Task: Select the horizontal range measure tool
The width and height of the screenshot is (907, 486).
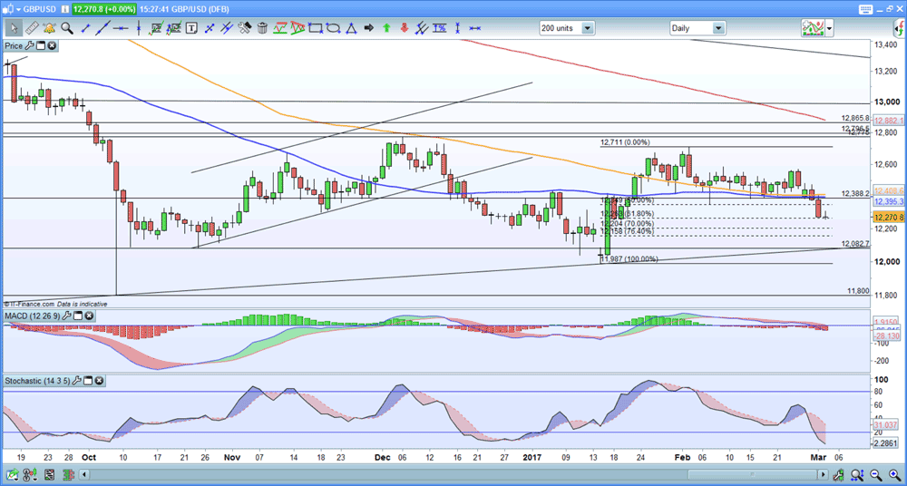Action: coord(475,27)
